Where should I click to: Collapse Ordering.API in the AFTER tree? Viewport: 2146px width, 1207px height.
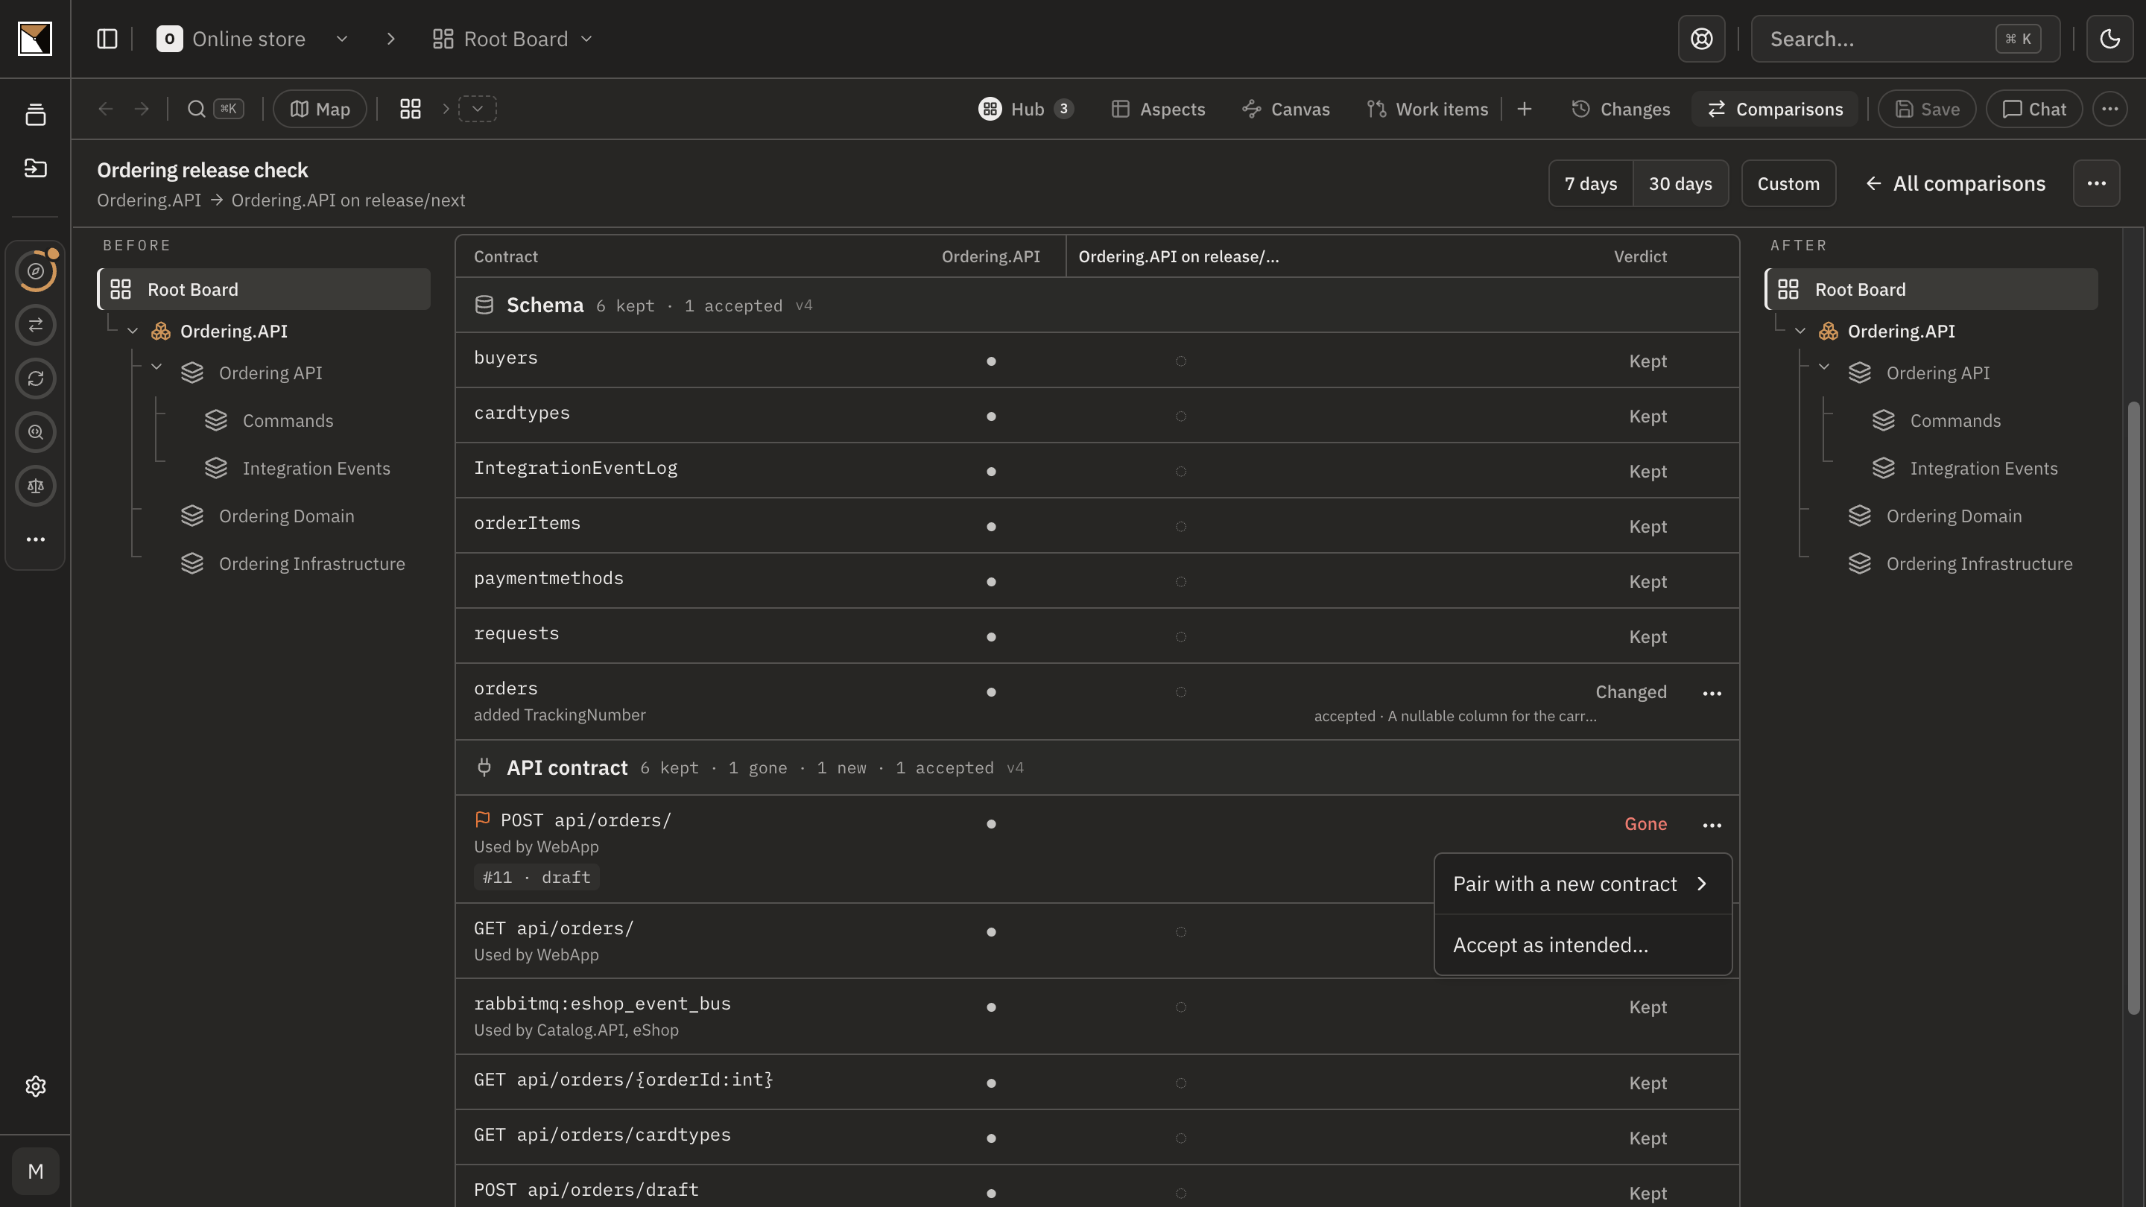[1800, 332]
